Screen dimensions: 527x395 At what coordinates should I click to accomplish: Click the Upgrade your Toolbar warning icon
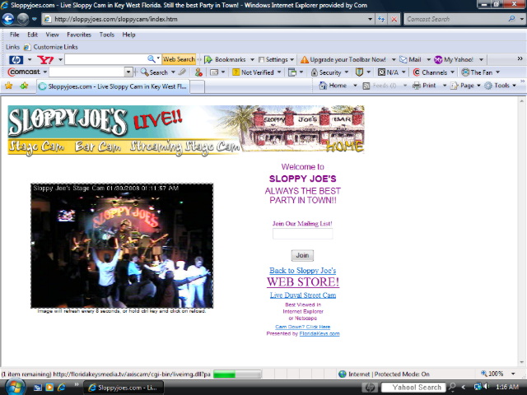pos(304,60)
